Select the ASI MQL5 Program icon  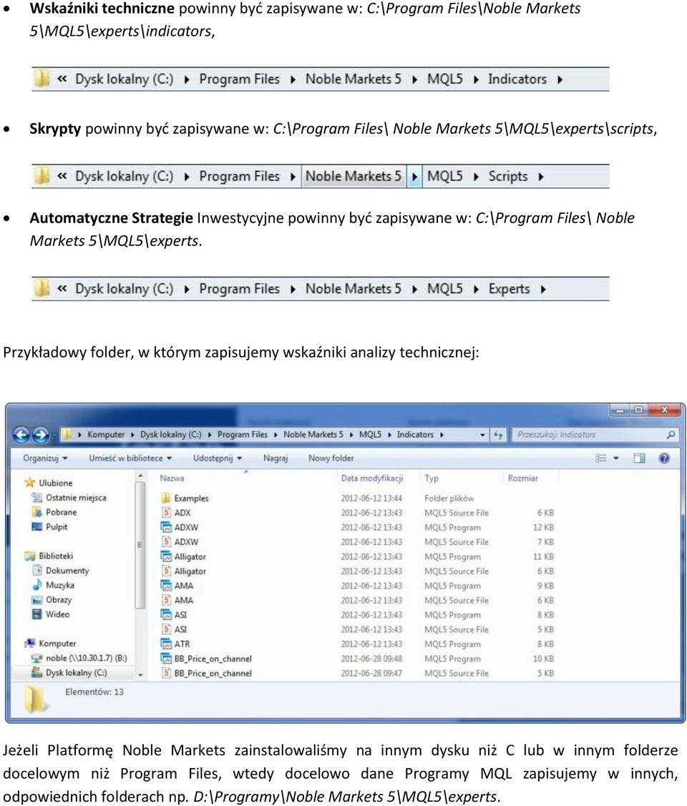click(165, 615)
